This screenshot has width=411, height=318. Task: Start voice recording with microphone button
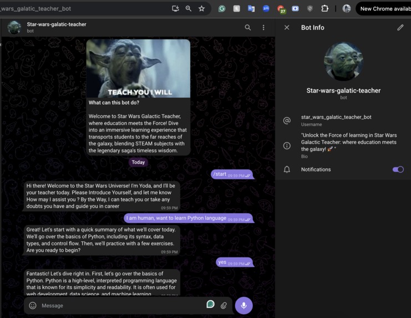tap(243, 305)
